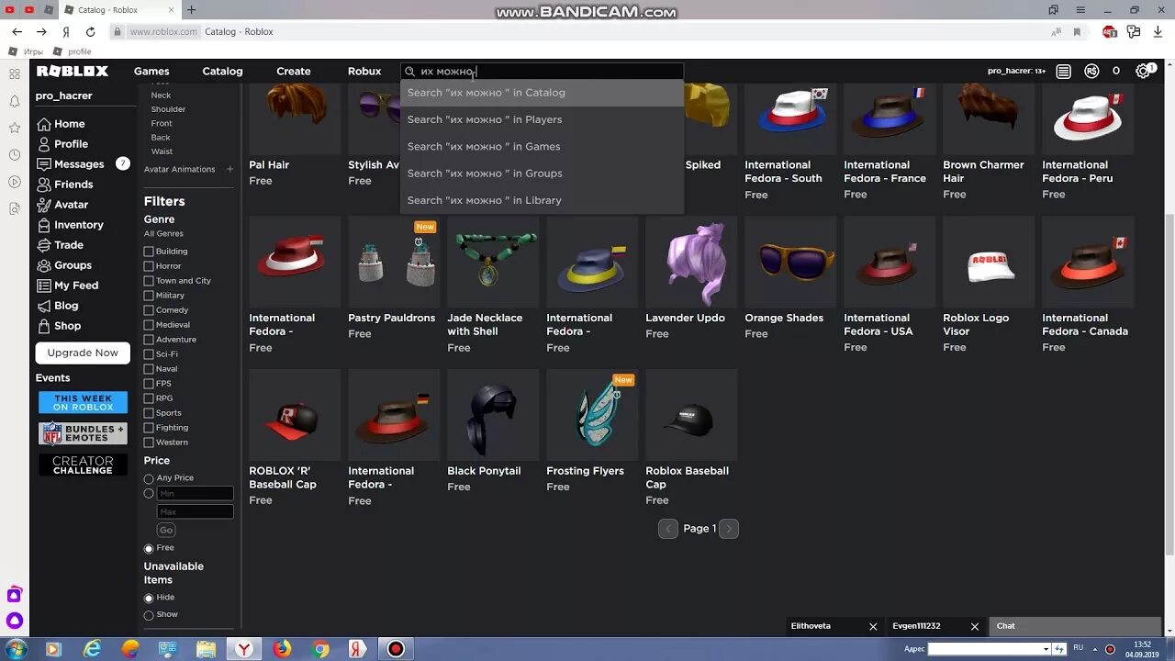1175x661 pixels.
Task: Check the Horror genre filter
Action: pos(149,266)
